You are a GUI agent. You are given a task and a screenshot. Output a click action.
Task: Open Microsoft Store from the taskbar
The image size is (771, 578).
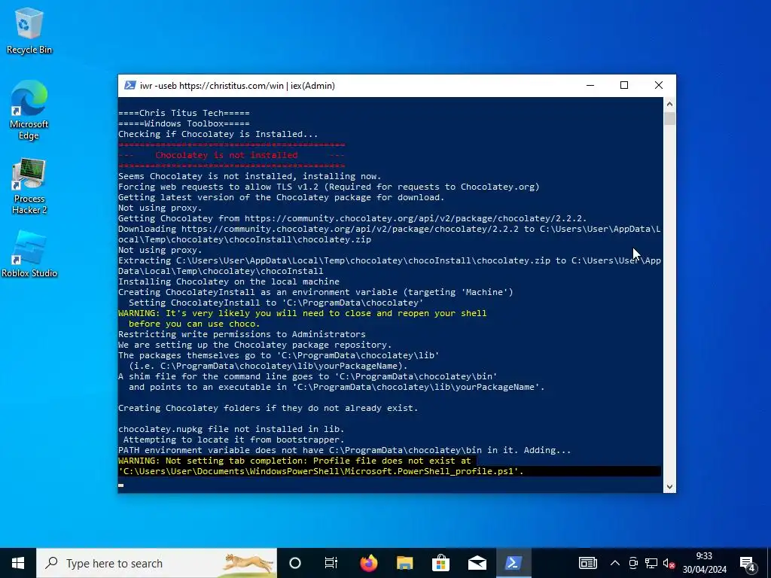point(440,563)
